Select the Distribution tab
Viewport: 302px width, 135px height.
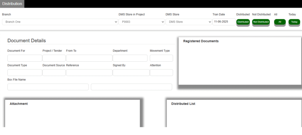[x=12, y=4]
